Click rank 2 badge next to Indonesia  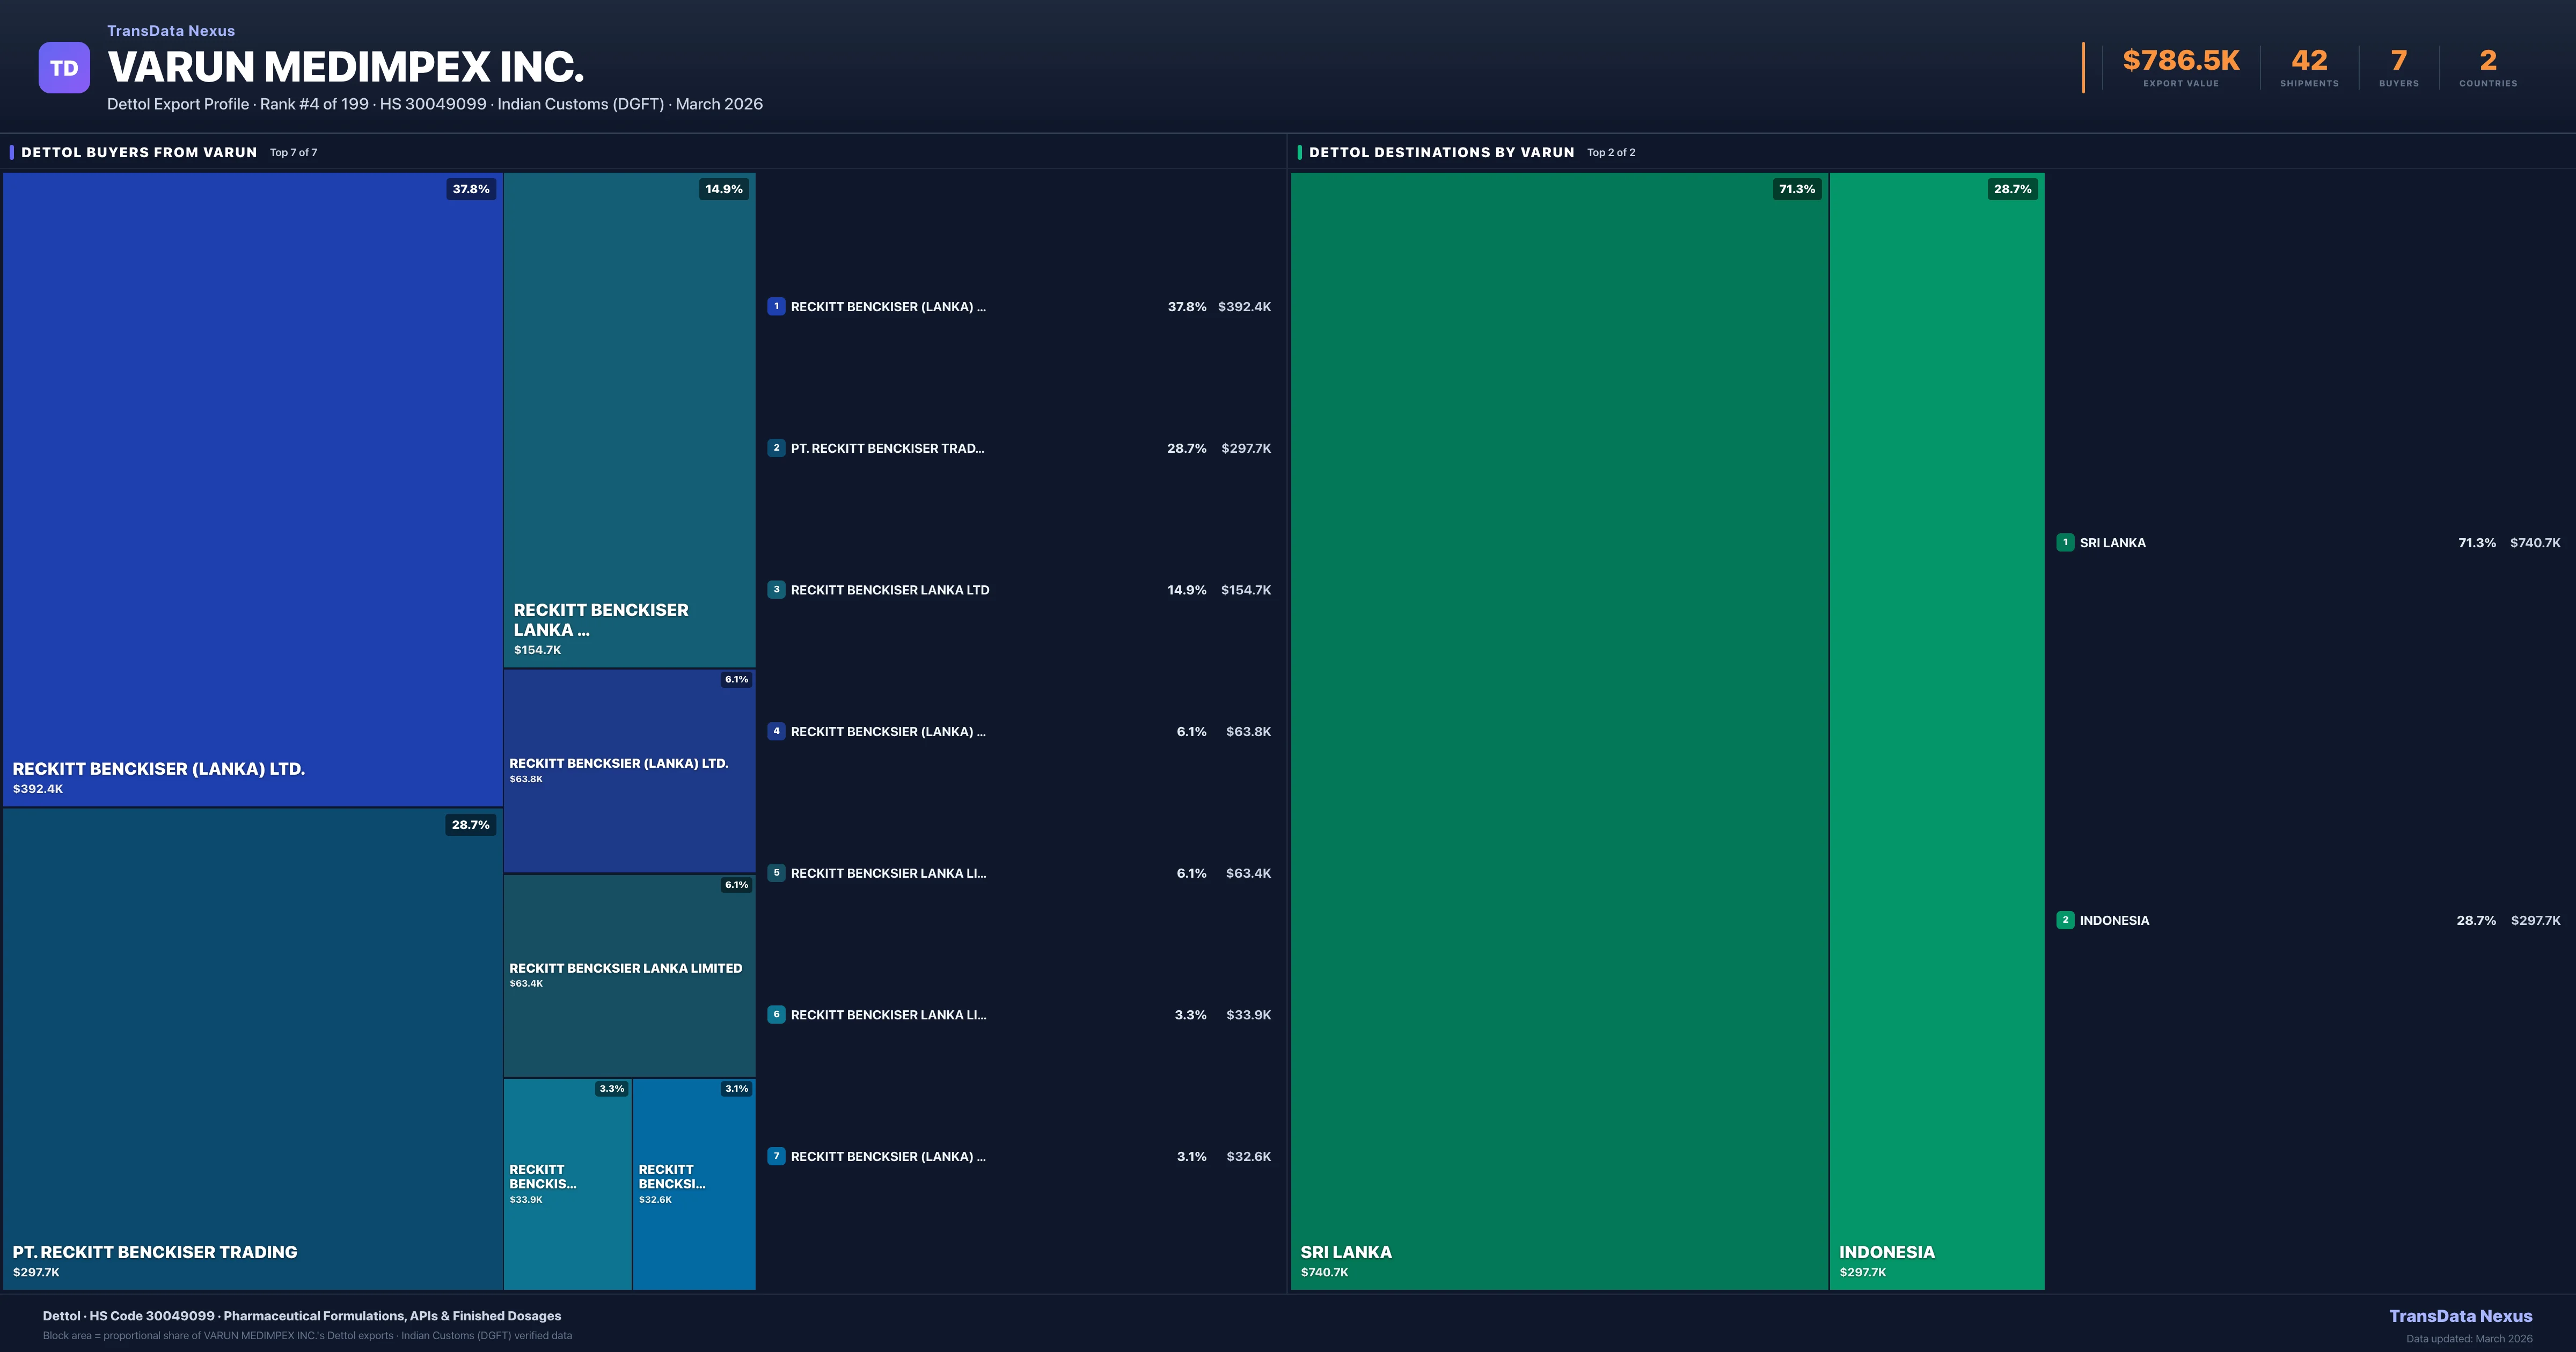[x=2065, y=920]
